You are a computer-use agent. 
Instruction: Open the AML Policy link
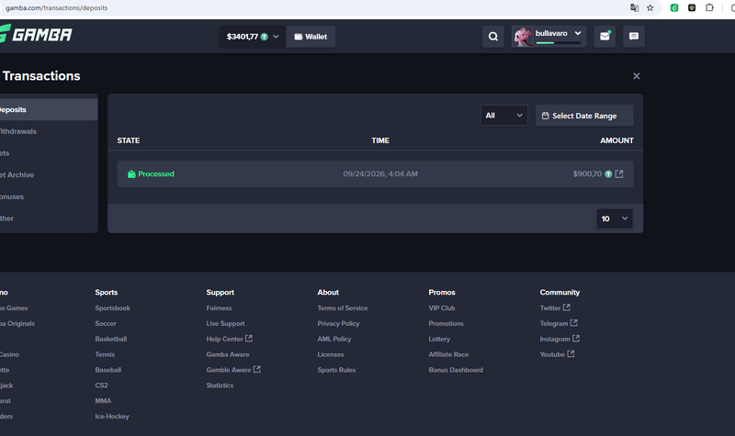click(x=334, y=339)
